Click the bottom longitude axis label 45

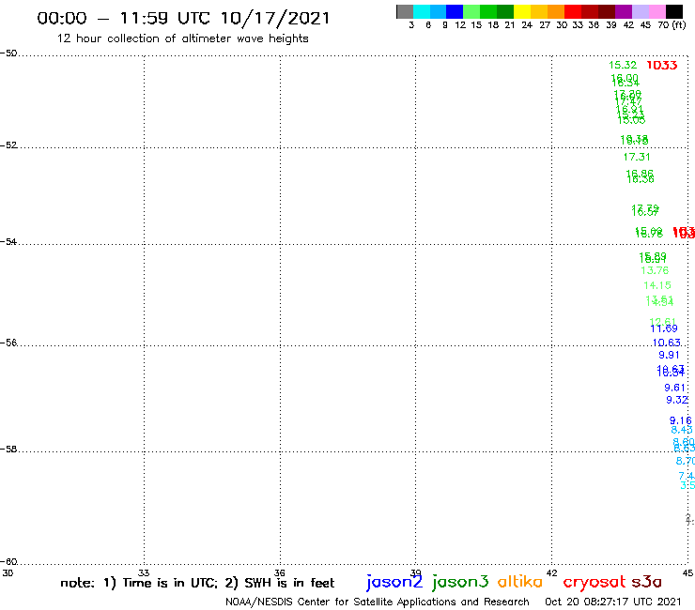(x=687, y=572)
